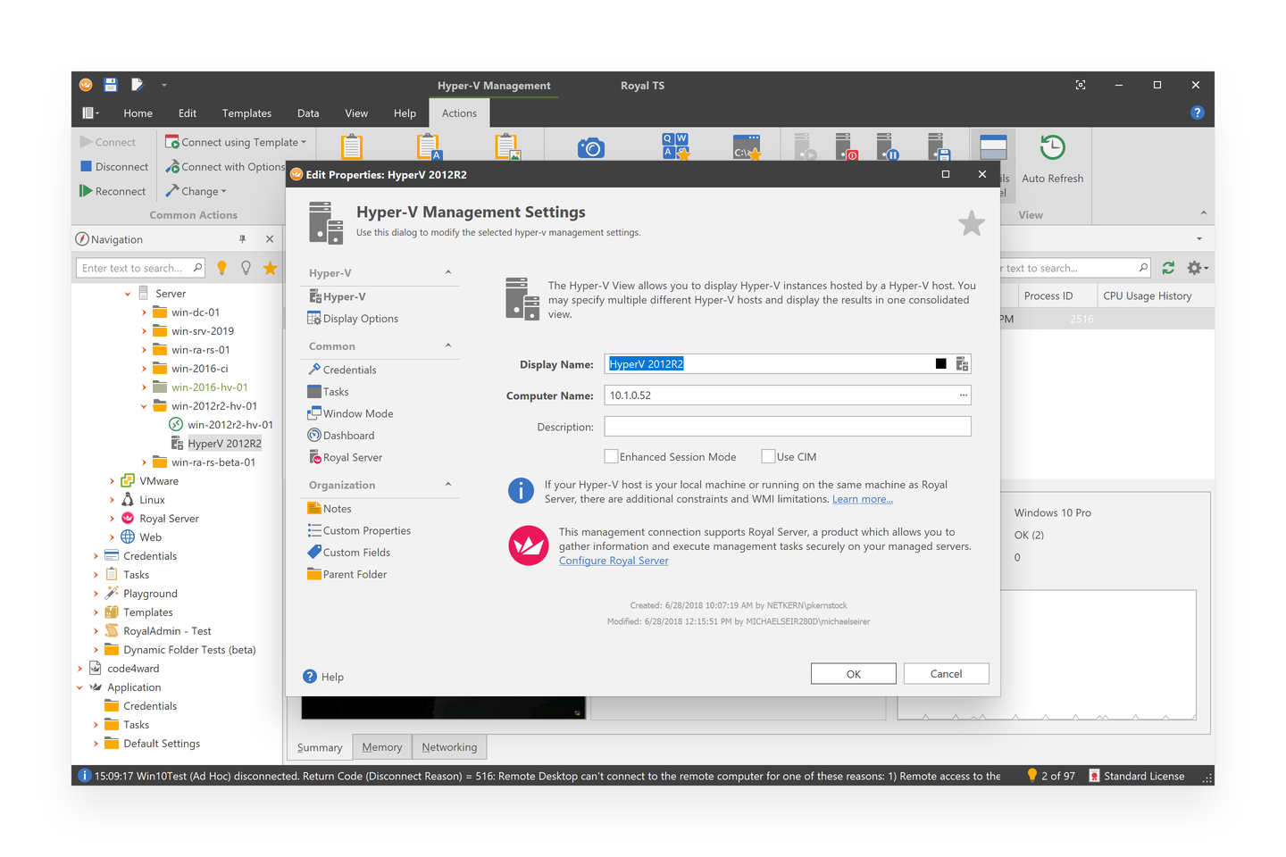Open the Actions ribbon tab

(458, 112)
